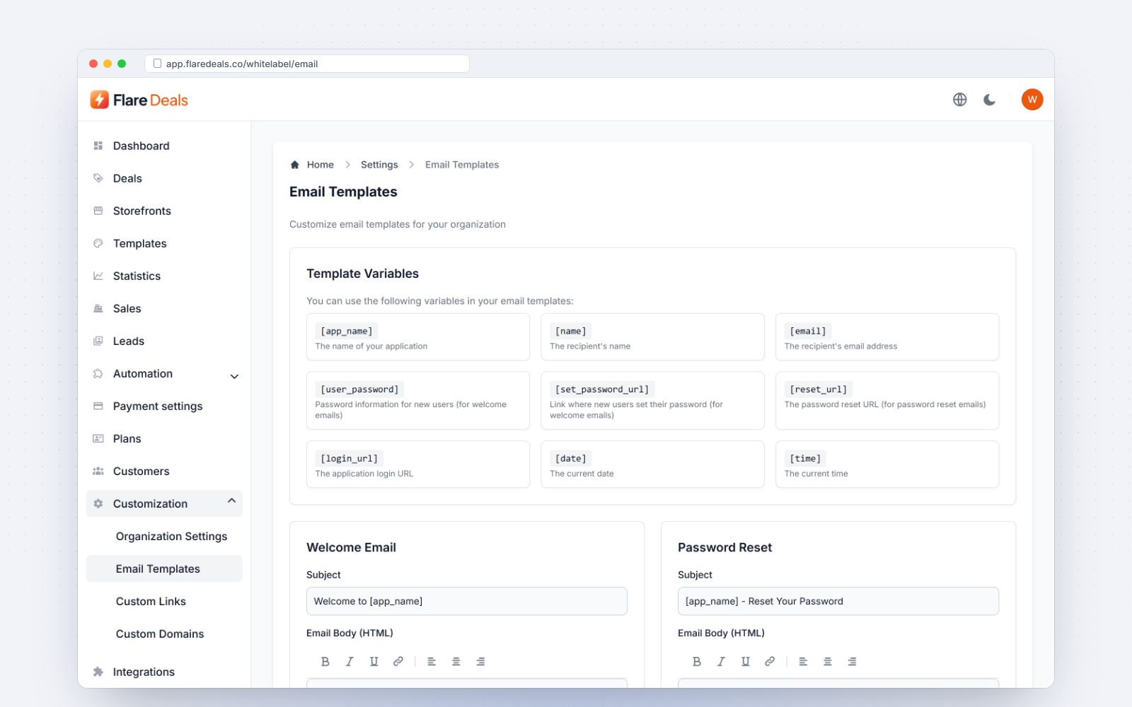This screenshot has width=1132, height=707.
Task: Align left in Password Reset editor
Action: click(803, 662)
